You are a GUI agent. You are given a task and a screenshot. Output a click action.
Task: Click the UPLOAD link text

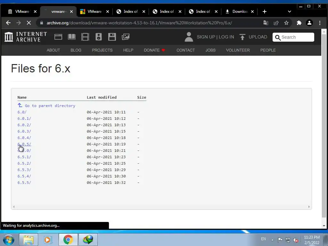(258, 37)
